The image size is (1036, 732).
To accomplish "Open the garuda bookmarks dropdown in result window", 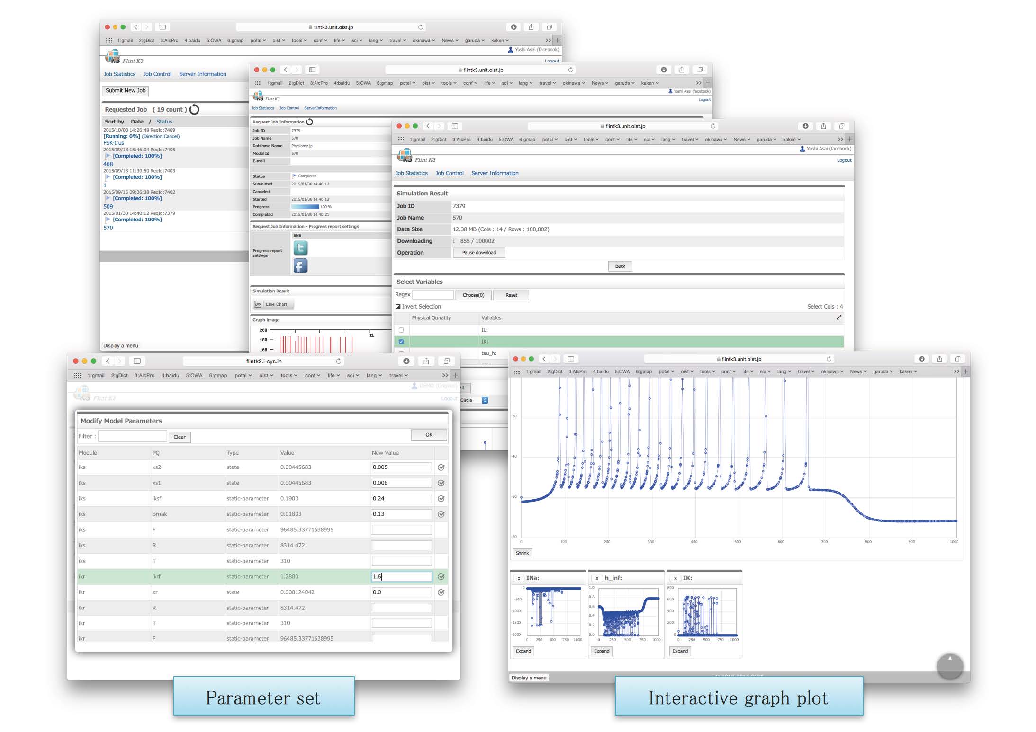I will click(766, 140).
